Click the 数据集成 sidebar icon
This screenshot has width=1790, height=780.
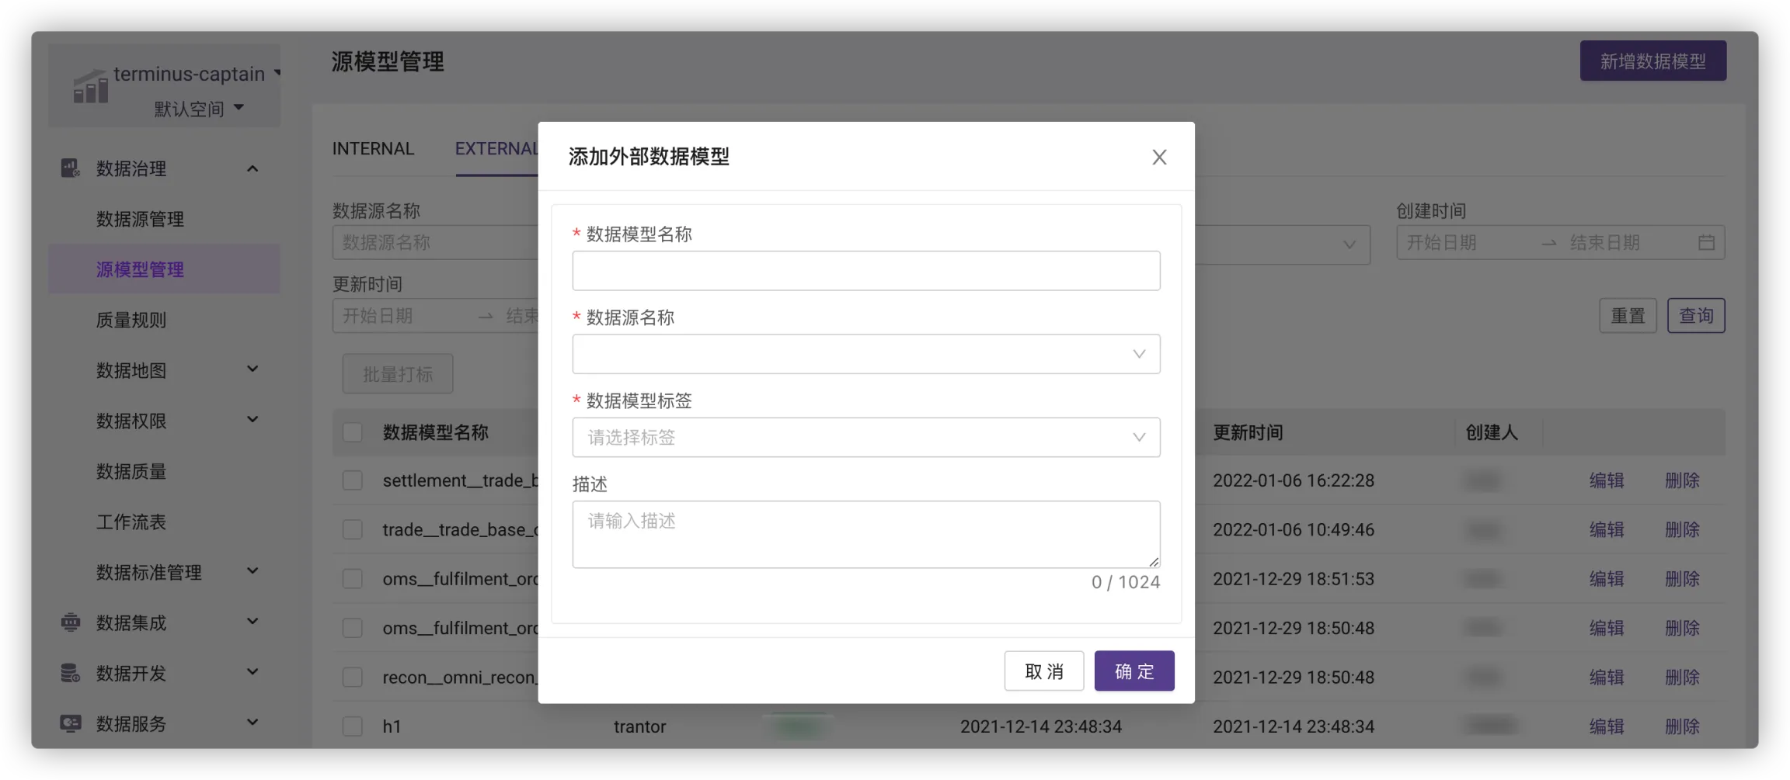tap(71, 622)
